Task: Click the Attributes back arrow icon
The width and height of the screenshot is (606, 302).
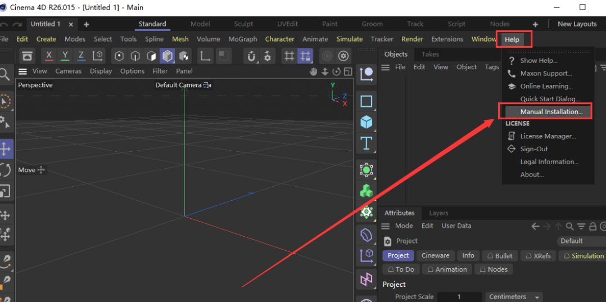Action: 535,226
